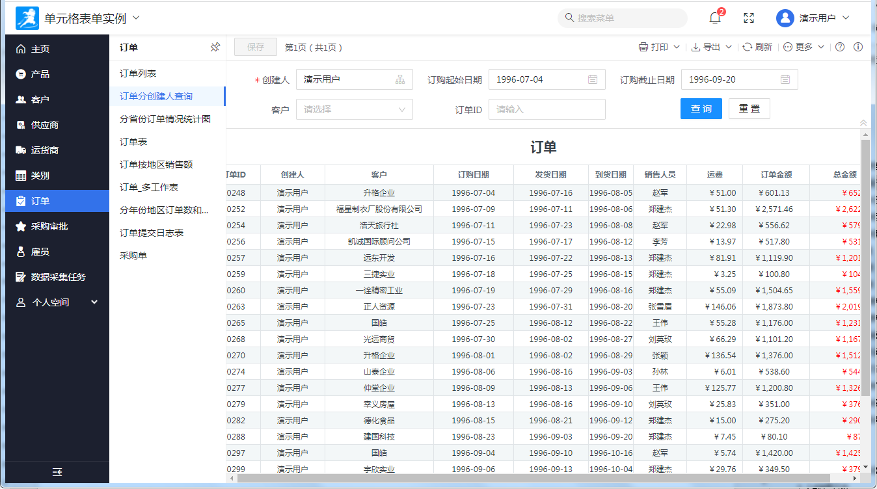877x489 pixels.
Task: Pin the 订单 submenu panel
Action: pyautogui.click(x=215, y=47)
